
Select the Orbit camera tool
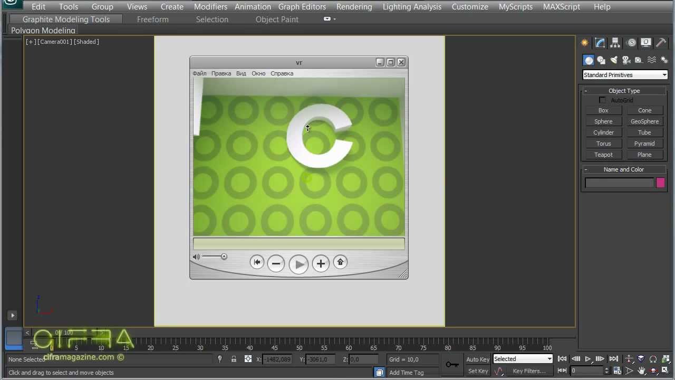pos(653,370)
